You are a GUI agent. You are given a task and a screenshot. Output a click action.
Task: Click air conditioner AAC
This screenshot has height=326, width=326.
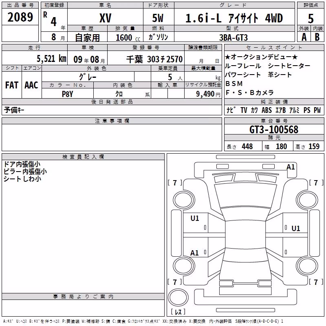[x=31, y=85]
